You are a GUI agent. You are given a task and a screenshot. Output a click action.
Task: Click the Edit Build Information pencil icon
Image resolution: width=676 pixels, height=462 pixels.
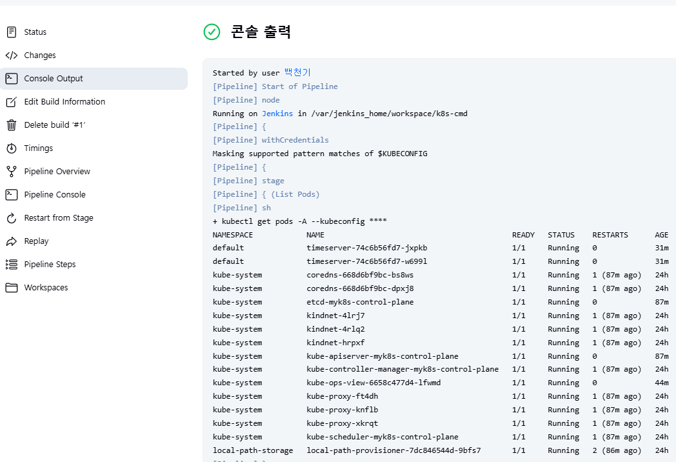tap(12, 102)
